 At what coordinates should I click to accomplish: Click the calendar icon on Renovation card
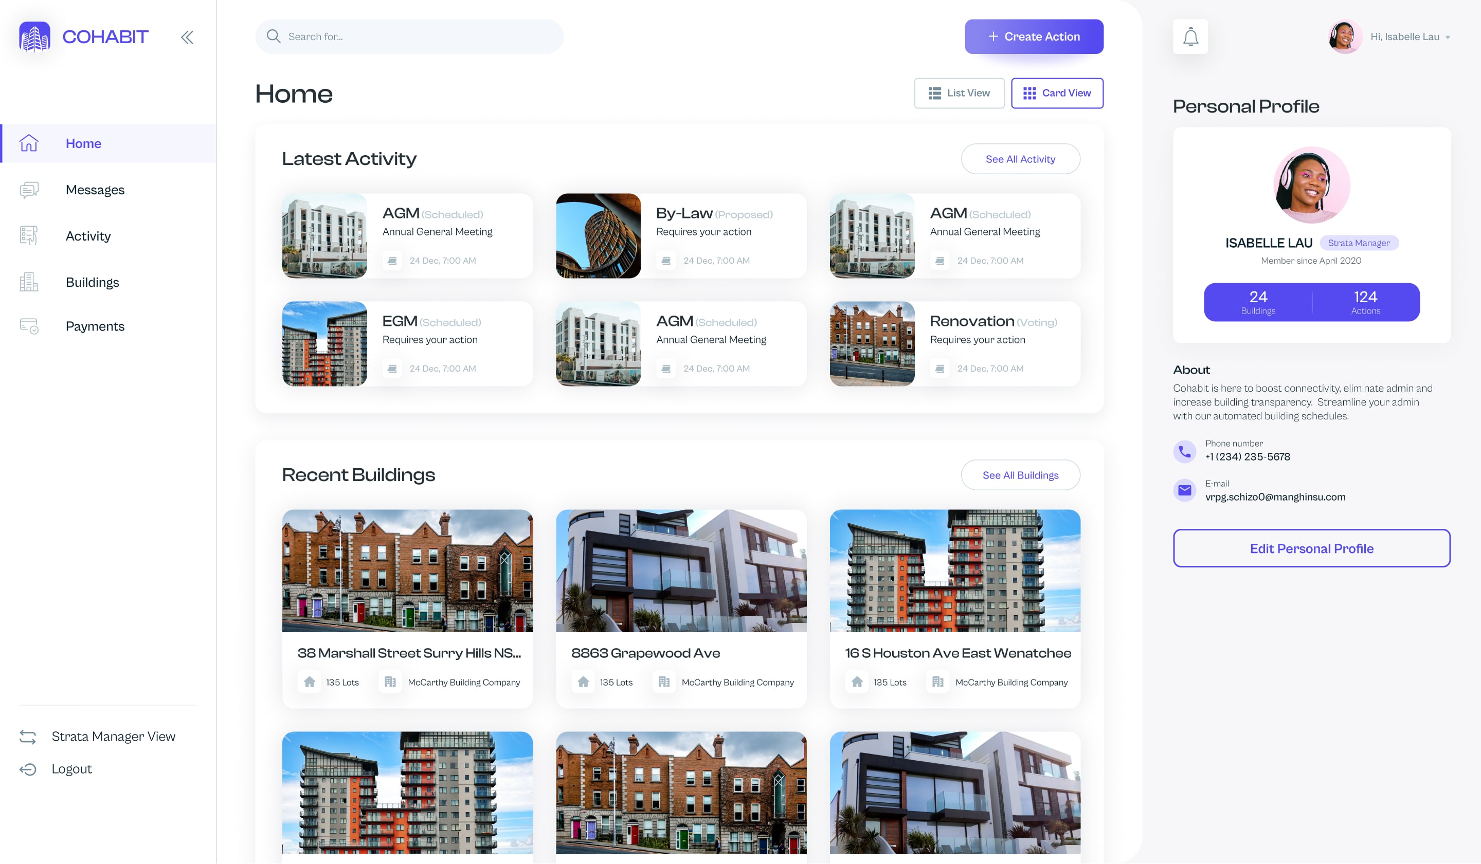pos(940,369)
